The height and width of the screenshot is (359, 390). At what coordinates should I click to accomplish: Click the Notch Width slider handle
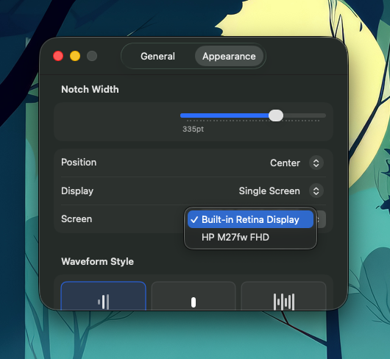tap(276, 115)
